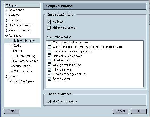Expand the Privacy & Security category
The width and height of the screenshot is (150, 117).
pyautogui.click(x=7, y=31)
